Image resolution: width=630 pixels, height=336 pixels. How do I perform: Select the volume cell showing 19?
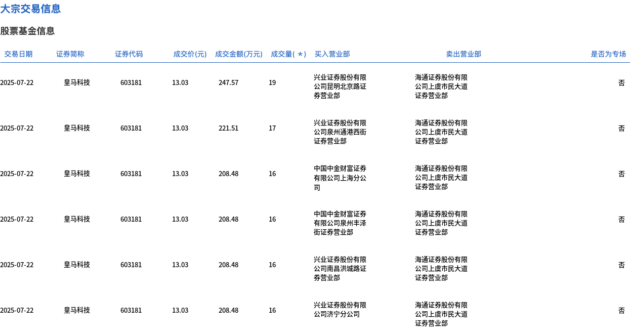pos(272,82)
